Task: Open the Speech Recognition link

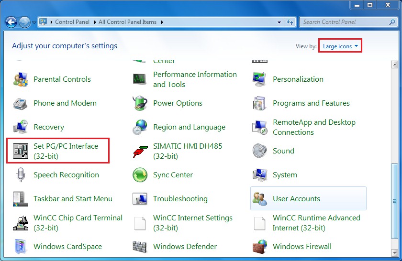Action: point(66,174)
